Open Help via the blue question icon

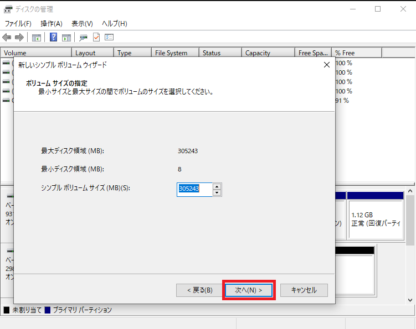(53, 38)
